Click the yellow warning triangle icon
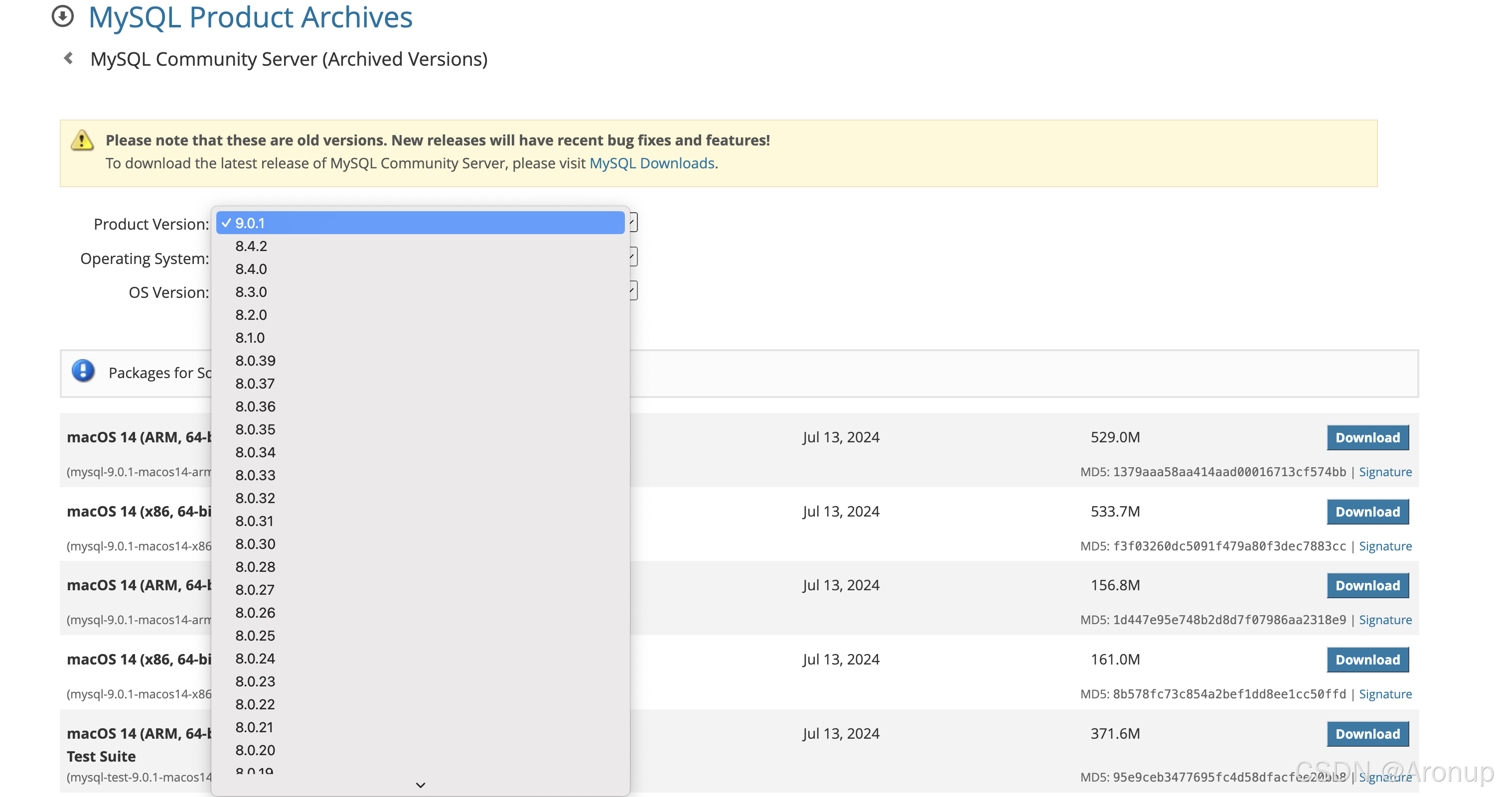The width and height of the screenshot is (1496, 797). click(82, 140)
